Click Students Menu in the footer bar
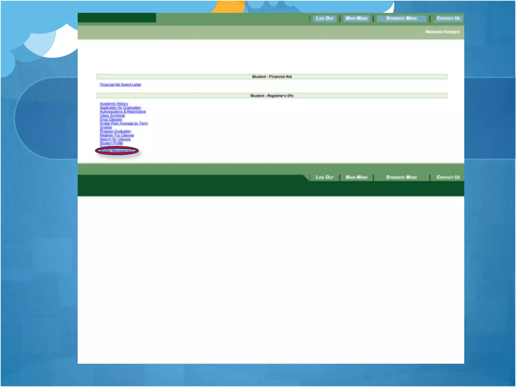The width and height of the screenshot is (516, 387). pos(401,177)
